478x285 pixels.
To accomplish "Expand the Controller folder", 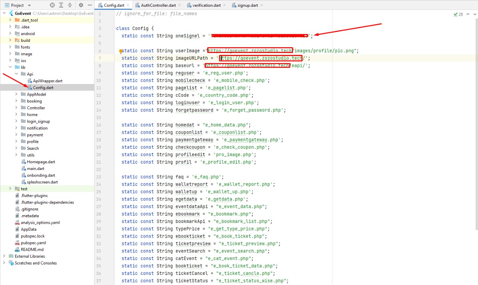I will (x=16, y=108).
